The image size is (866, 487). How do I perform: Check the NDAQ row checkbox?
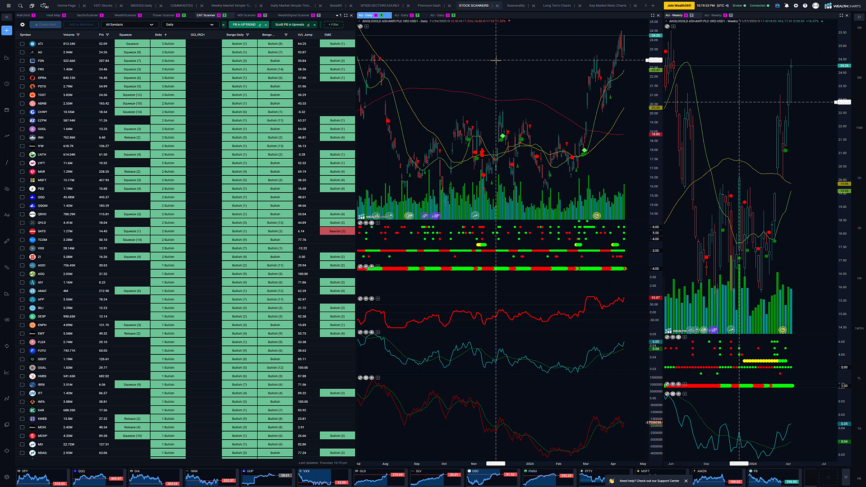(22, 453)
